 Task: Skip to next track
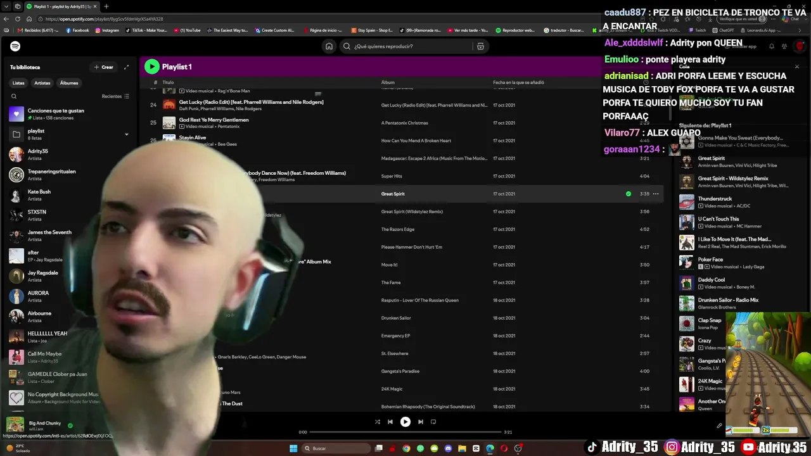pos(421,422)
